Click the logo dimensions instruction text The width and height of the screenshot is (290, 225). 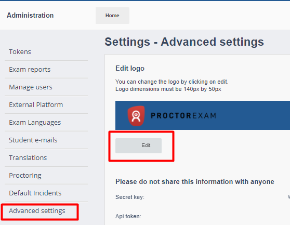168,89
